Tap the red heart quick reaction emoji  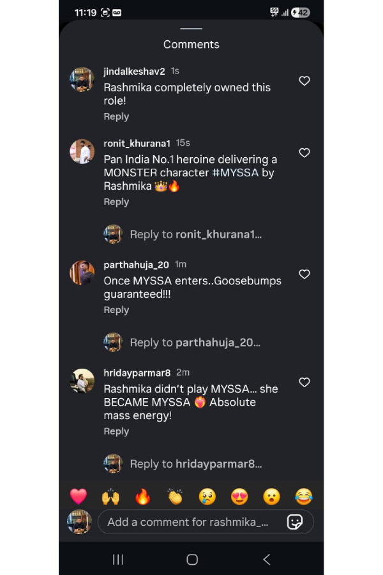click(x=78, y=496)
